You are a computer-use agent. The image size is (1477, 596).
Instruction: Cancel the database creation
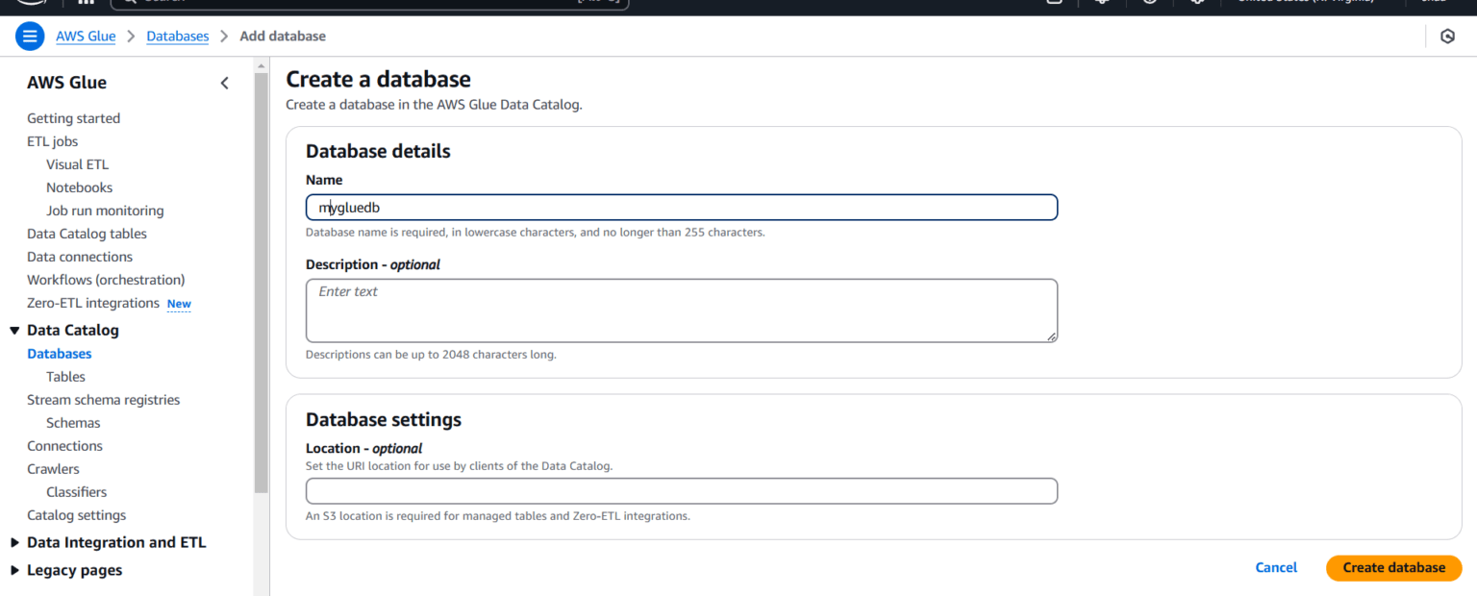coord(1276,567)
